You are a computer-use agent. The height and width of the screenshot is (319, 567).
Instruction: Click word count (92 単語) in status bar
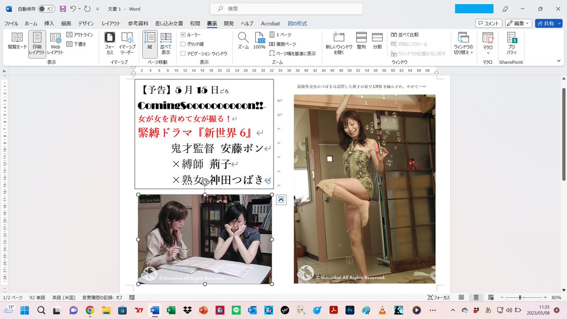point(37,298)
